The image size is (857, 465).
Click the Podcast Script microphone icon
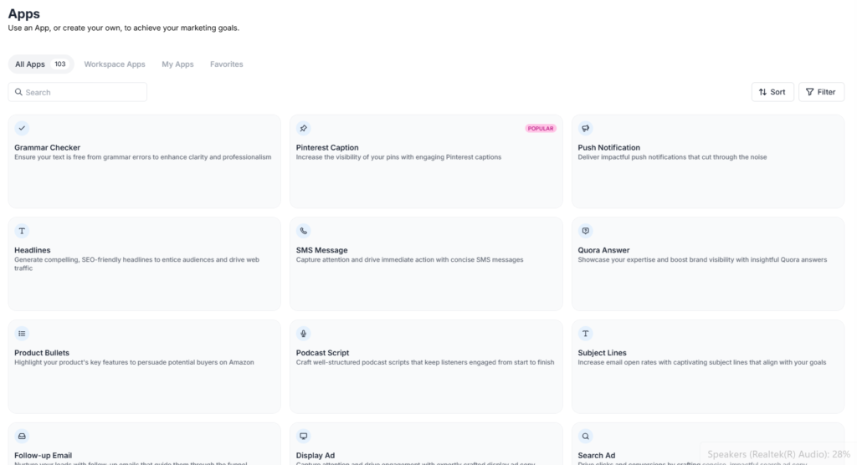304,334
